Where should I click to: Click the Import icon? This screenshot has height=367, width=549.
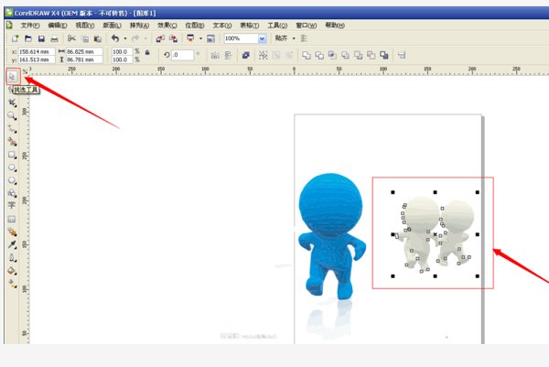160,38
